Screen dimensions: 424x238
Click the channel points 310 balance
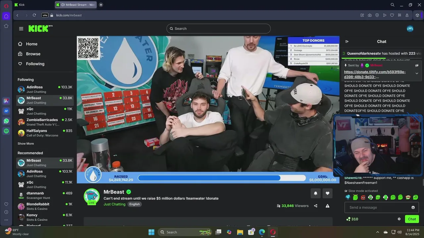(352, 219)
